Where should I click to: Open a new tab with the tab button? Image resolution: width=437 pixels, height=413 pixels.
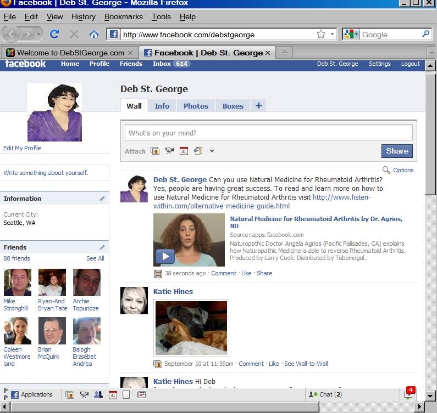284,52
